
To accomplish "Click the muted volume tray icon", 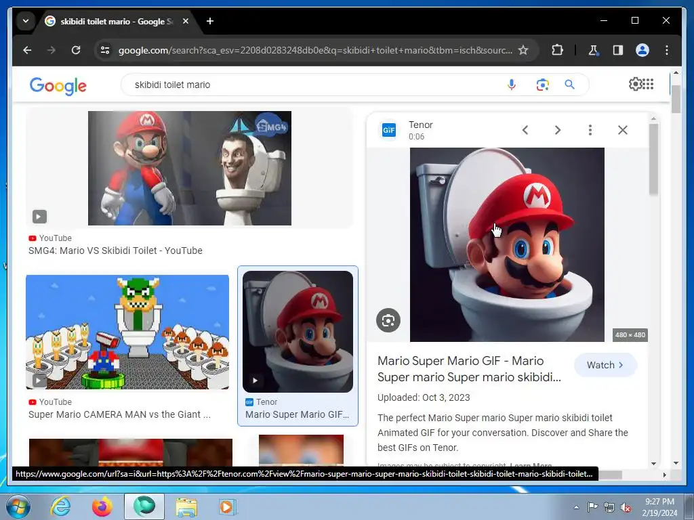I will pos(626,507).
